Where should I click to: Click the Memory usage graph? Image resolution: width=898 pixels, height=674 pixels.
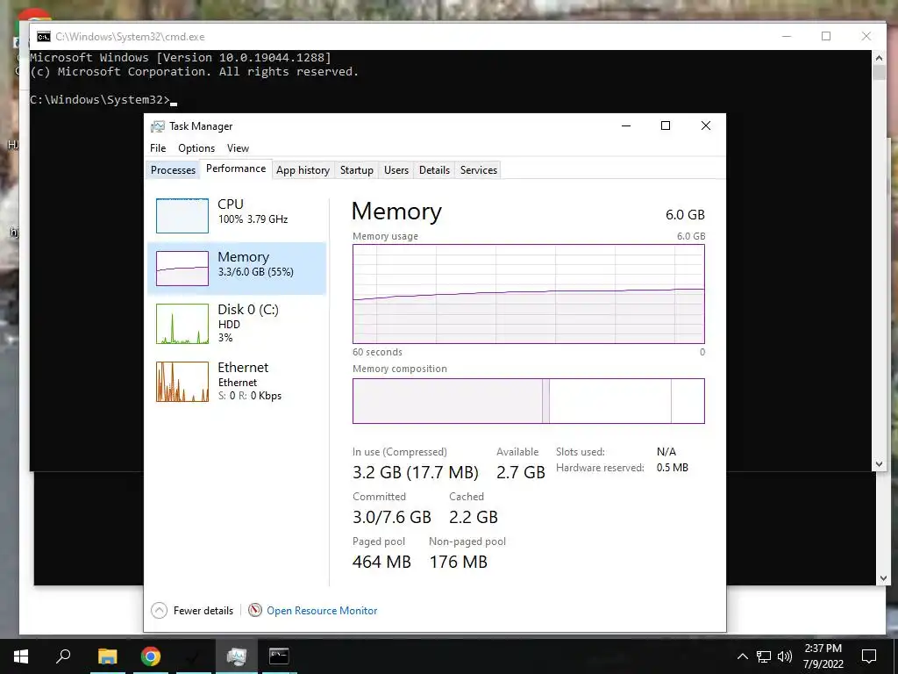pos(529,294)
